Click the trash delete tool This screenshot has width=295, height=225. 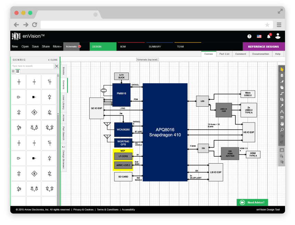[x=282, y=75]
